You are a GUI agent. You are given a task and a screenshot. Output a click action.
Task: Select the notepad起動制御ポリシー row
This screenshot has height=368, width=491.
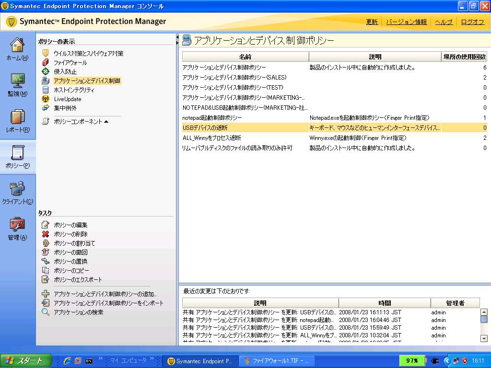coord(334,118)
